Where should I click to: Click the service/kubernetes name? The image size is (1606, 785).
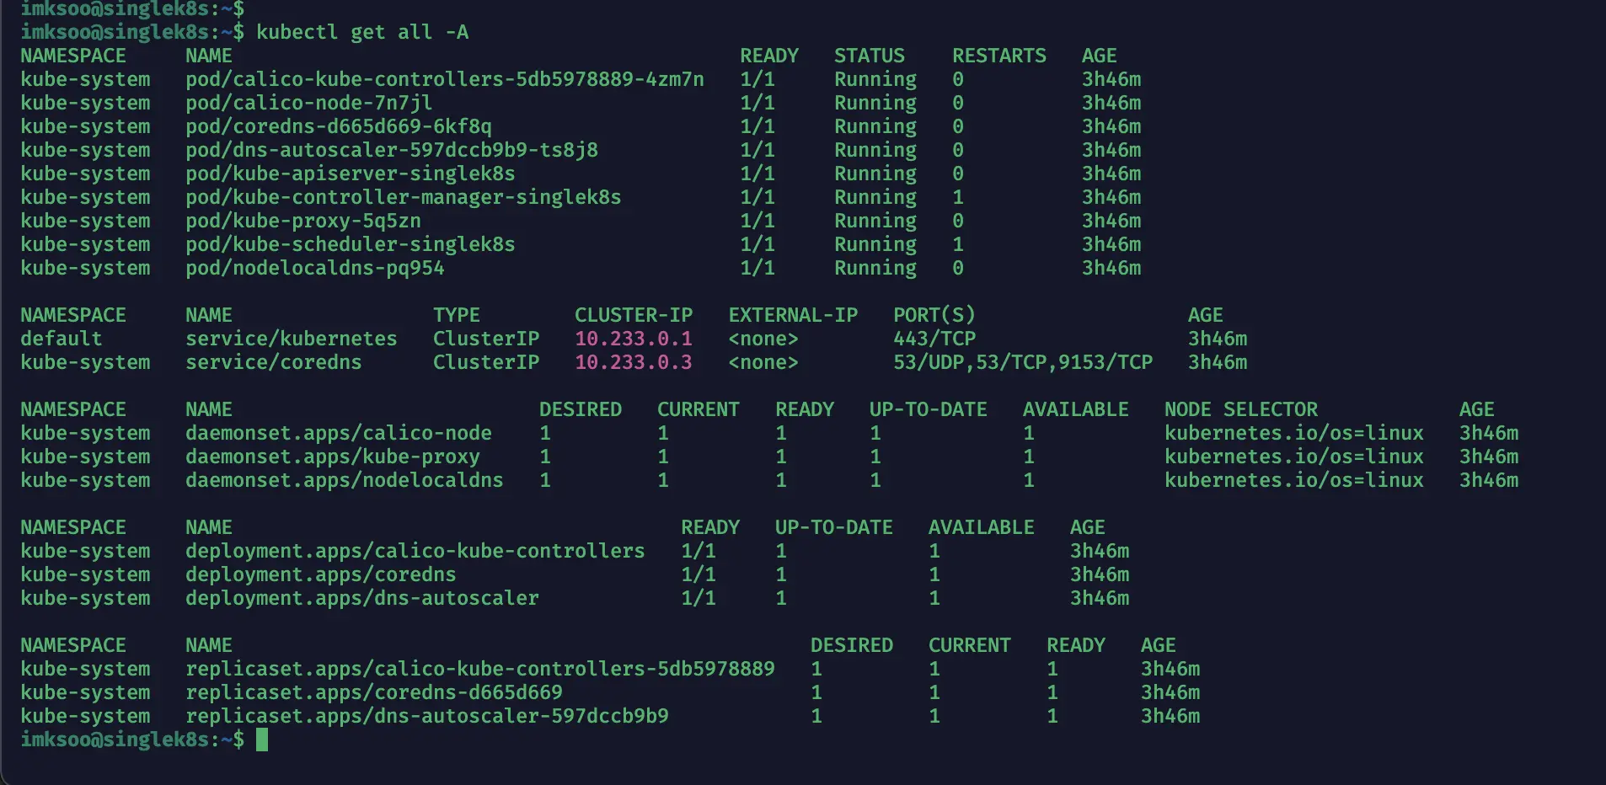tap(291, 339)
